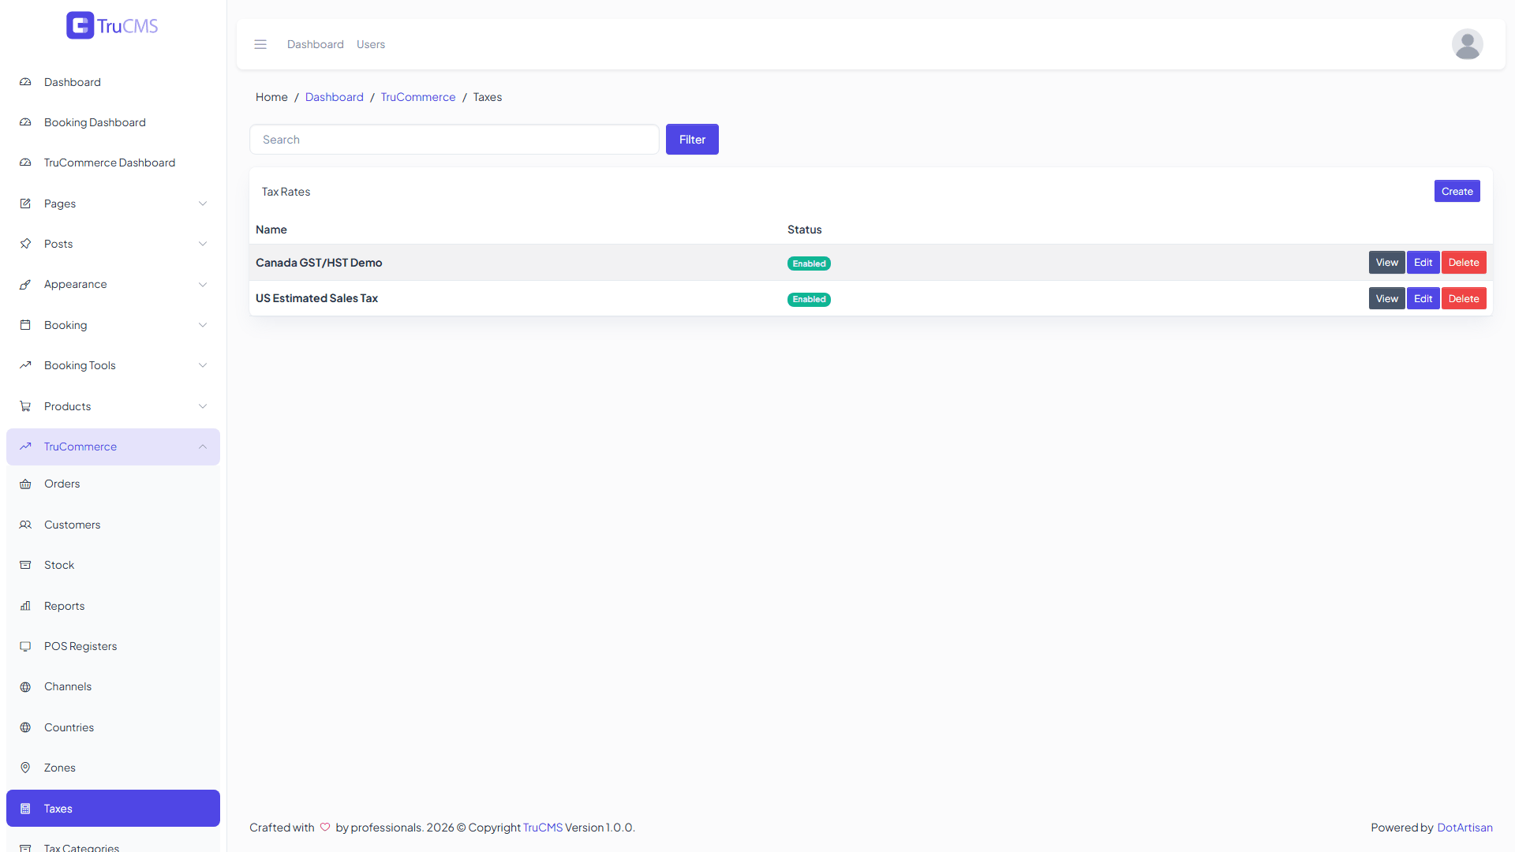
Task: Click the Customers people icon in sidebar
Action: tap(25, 525)
